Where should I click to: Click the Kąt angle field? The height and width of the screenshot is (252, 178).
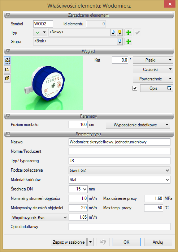coord(120,60)
